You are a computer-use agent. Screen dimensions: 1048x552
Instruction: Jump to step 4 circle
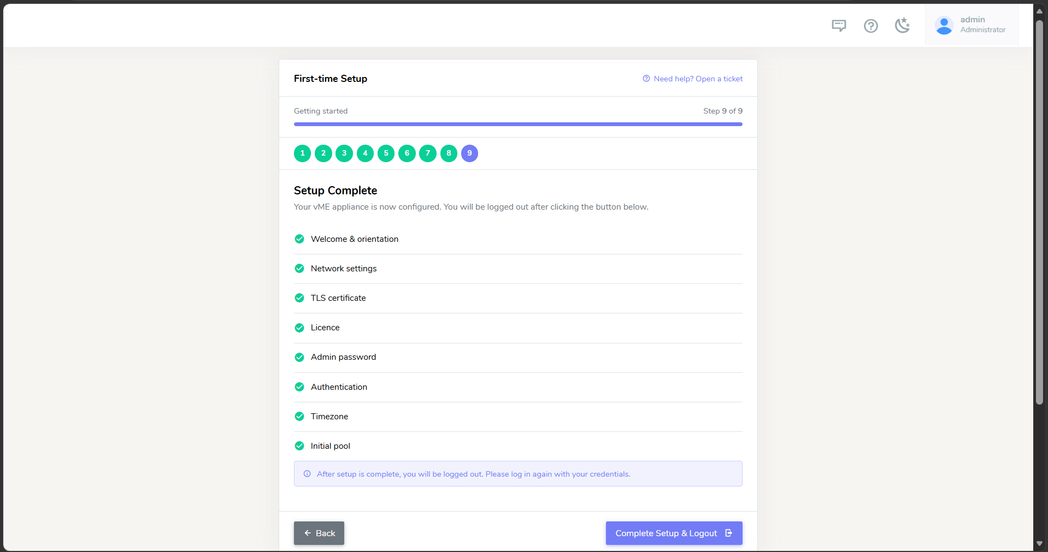point(365,153)
